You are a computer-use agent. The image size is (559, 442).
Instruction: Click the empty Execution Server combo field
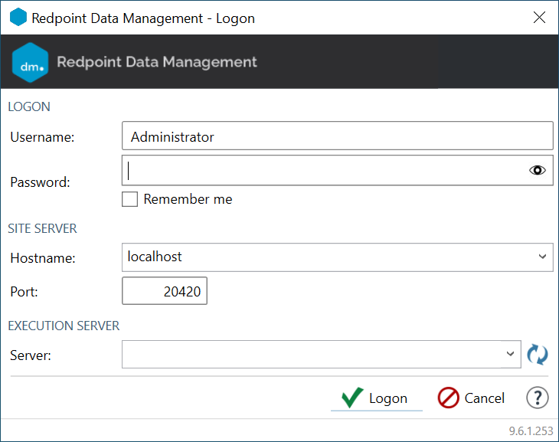310,354
